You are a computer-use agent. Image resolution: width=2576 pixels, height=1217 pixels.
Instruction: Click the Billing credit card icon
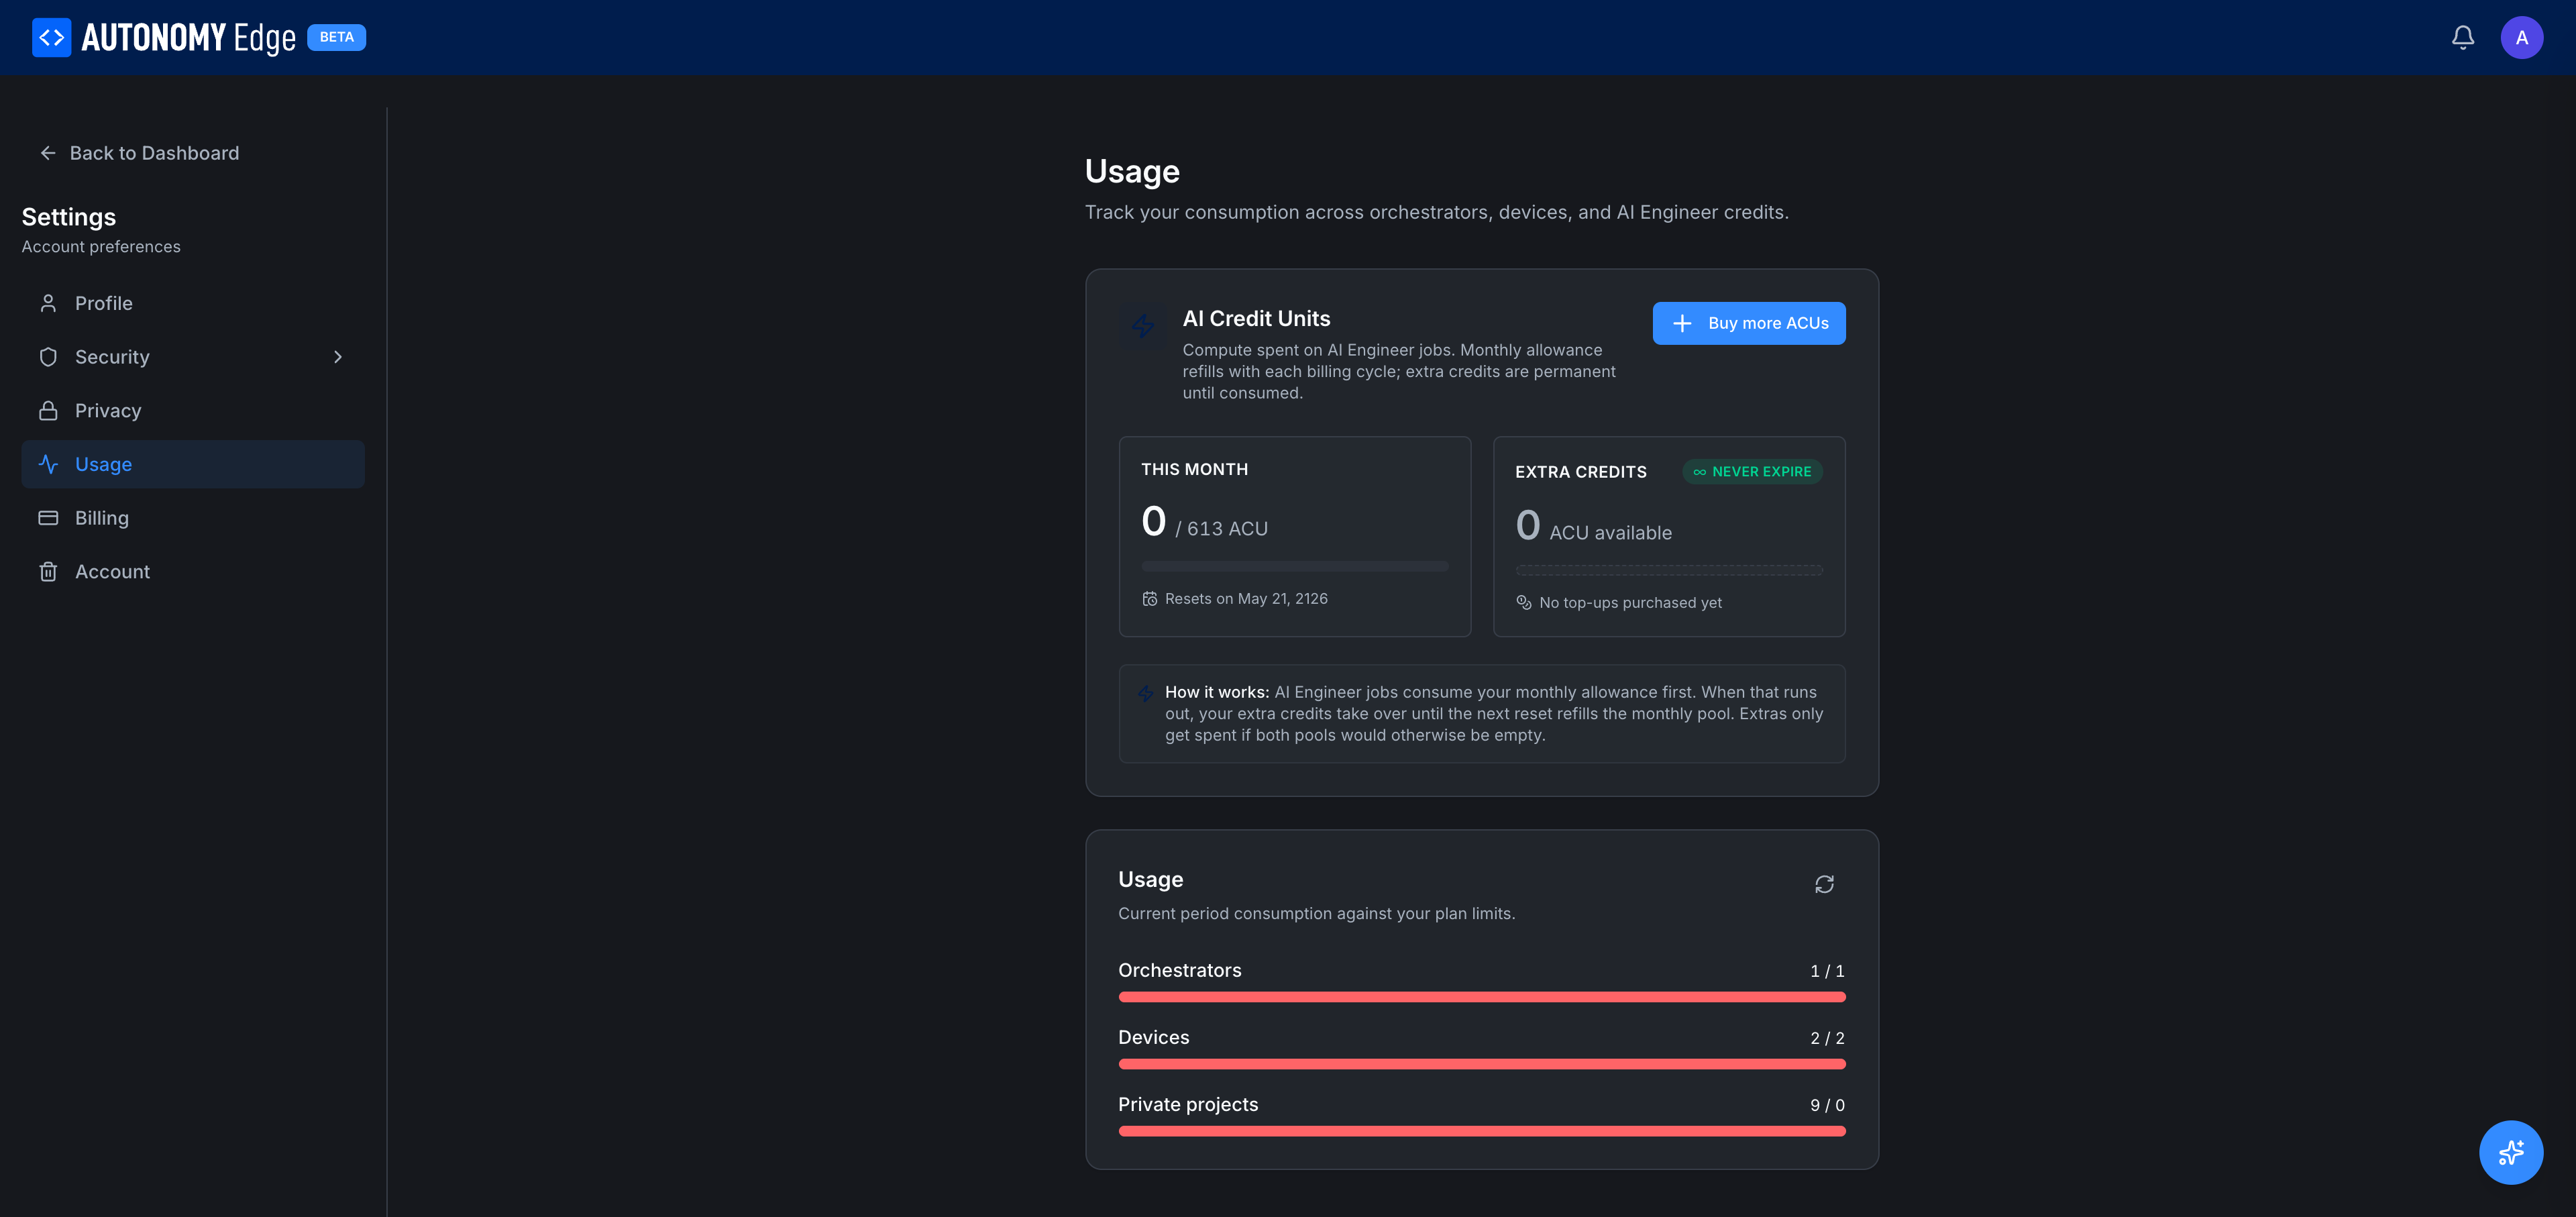click(x=48, y=518)
